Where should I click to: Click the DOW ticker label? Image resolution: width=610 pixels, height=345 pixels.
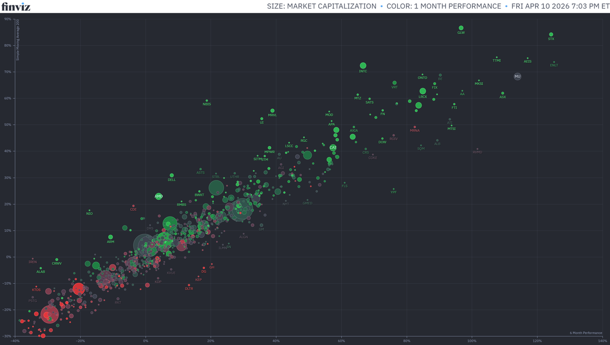383,142
